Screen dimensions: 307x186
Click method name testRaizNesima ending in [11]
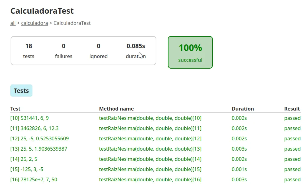150,129
